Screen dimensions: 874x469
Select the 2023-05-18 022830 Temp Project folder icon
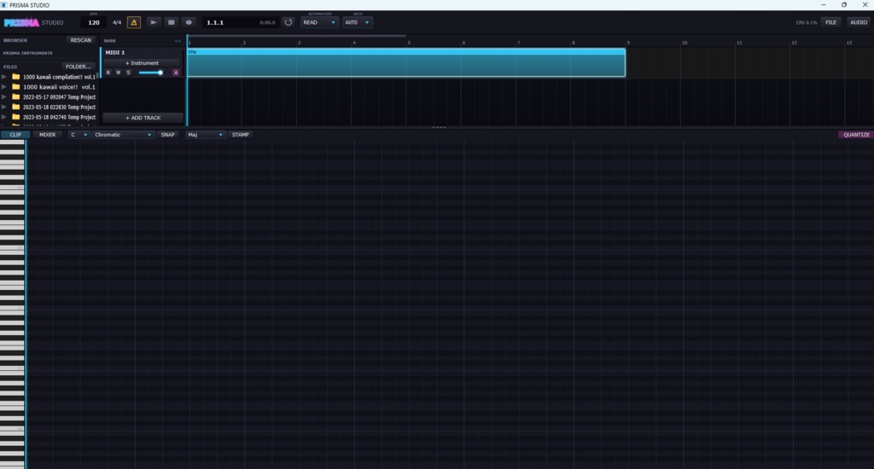tap(16, 107)
